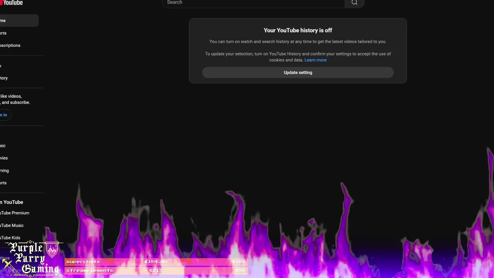Open Movies in the Explore section
The height and width of the screenshot is (278, 494).
click(19, 158)
